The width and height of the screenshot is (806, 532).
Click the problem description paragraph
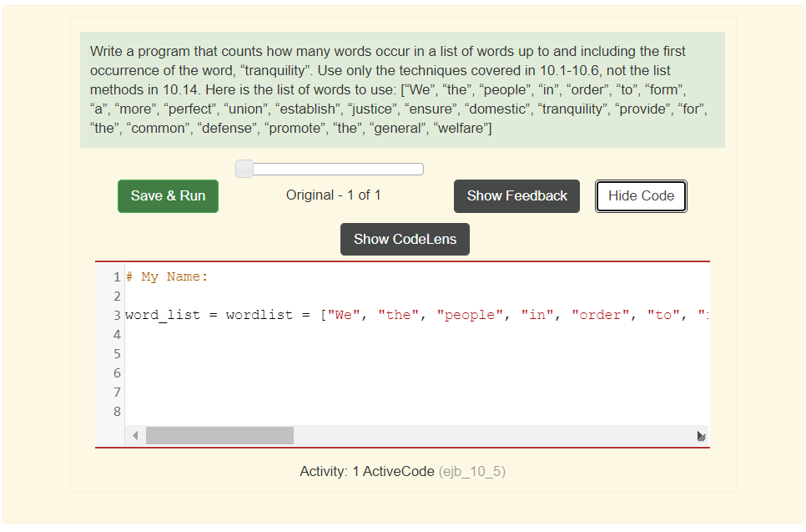402,89
